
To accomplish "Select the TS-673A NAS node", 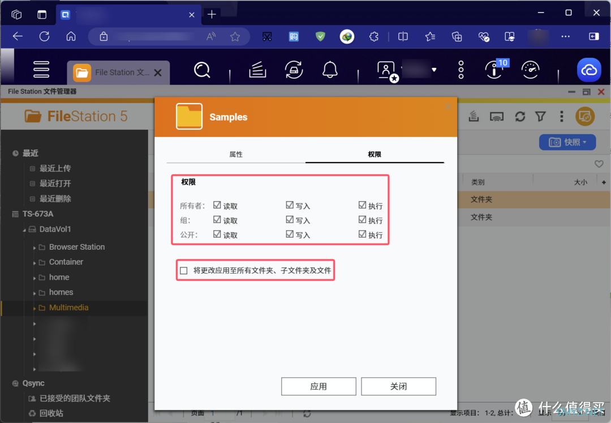I will (x=38, y=214).
